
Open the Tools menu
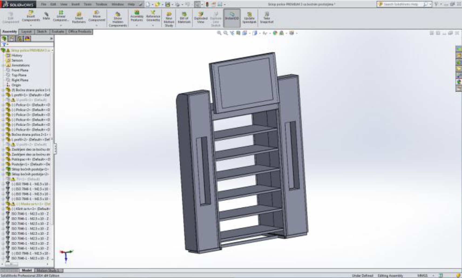[87, 4]
